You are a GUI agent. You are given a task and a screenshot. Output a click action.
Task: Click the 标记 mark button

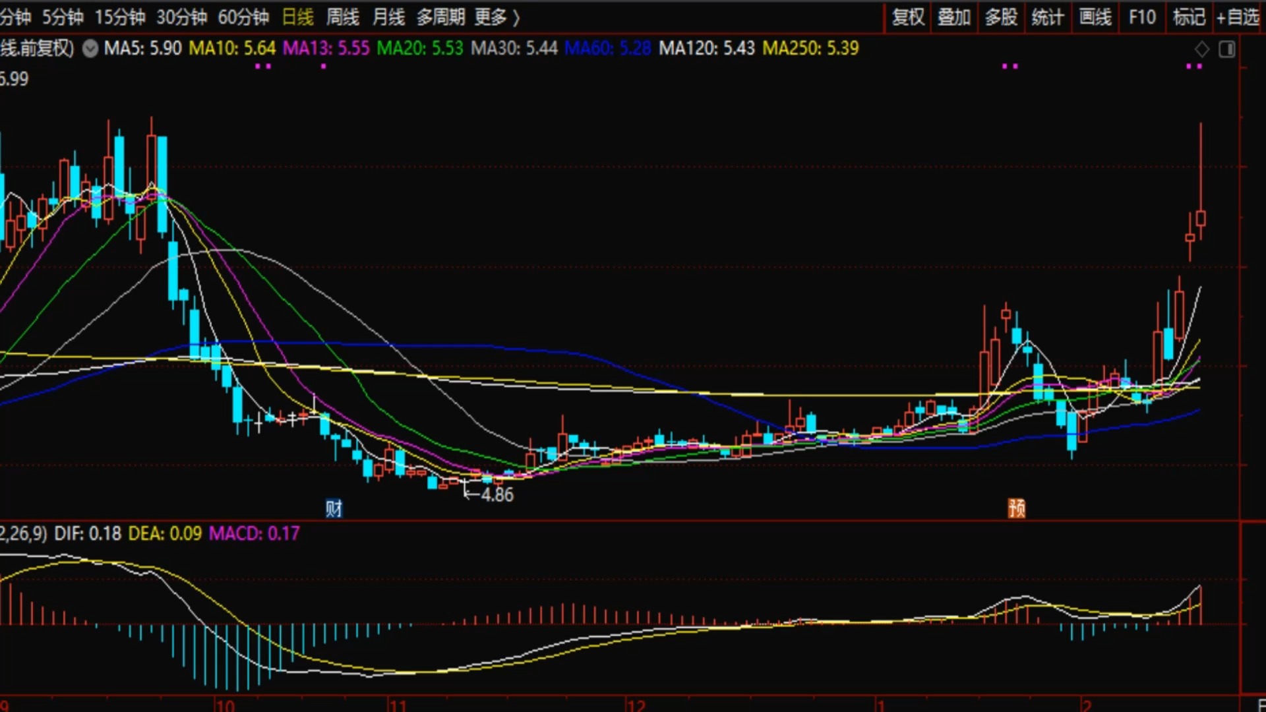pos(1189,17)
